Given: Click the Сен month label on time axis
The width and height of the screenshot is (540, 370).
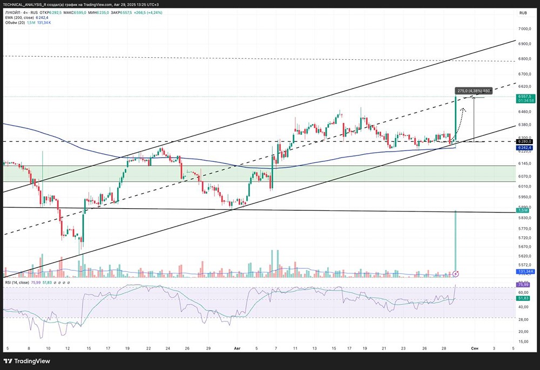Looking at the screenshot, I should (x=475, y=348).
